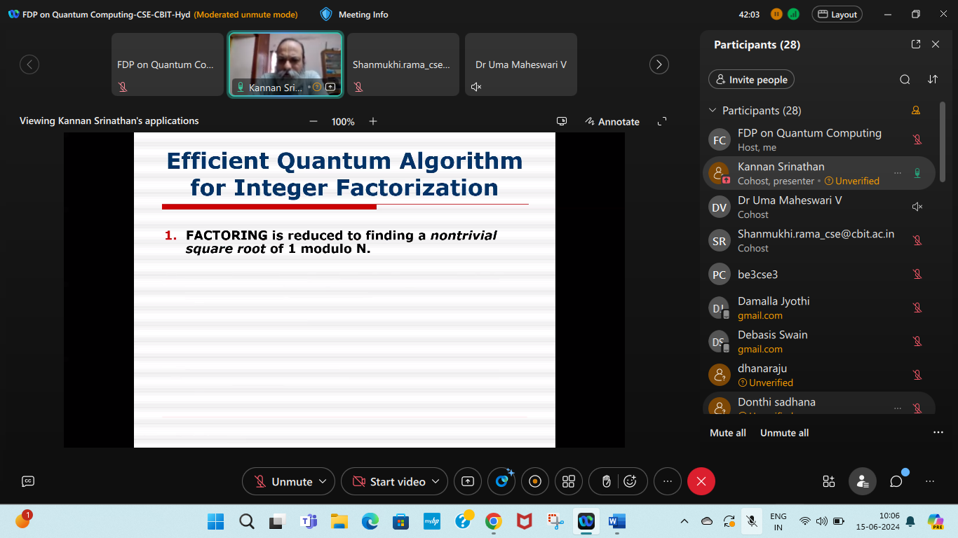Click orange attendee icon beside Participants header
This screenshot has height=538, width=958.
tap(915, 111)
